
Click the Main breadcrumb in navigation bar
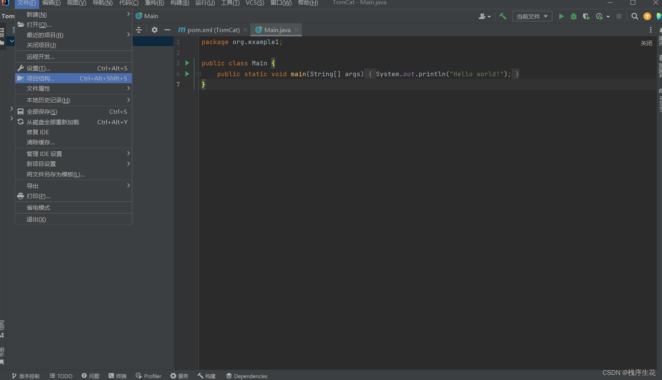[147, 16]
